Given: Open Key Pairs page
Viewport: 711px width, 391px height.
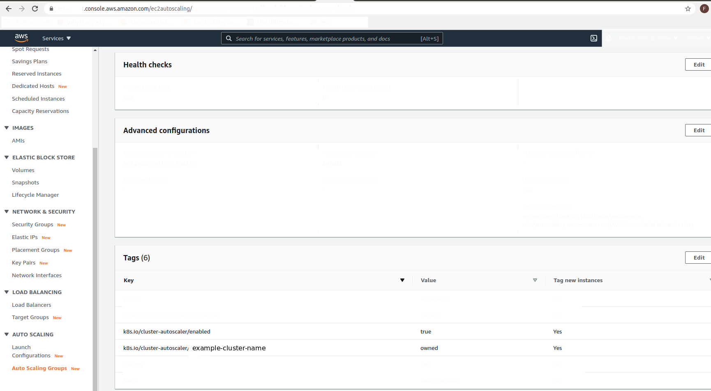Looking at the screenshot, I should click(x=23, y=262).
